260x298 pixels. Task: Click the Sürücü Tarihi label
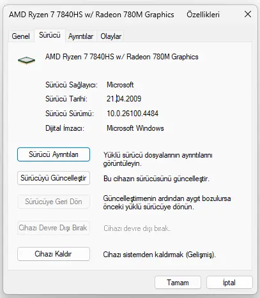click(66, 99)
